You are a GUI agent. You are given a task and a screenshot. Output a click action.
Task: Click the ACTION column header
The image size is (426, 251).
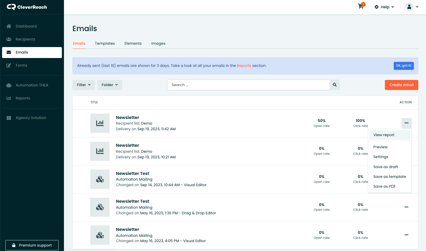[x=406, y=102]
